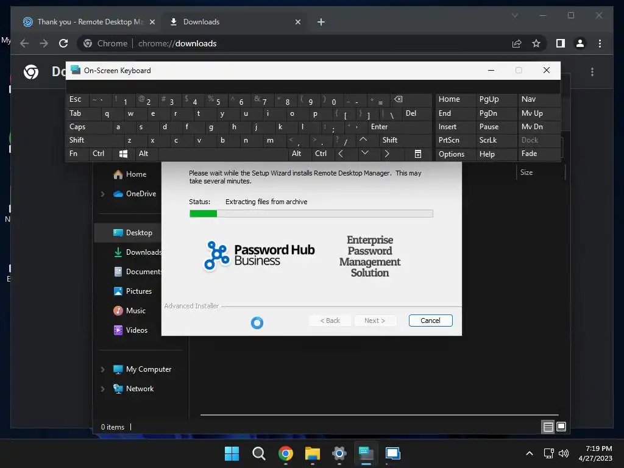Switch to large thumbnails view icon

click(x=561, y=427)
